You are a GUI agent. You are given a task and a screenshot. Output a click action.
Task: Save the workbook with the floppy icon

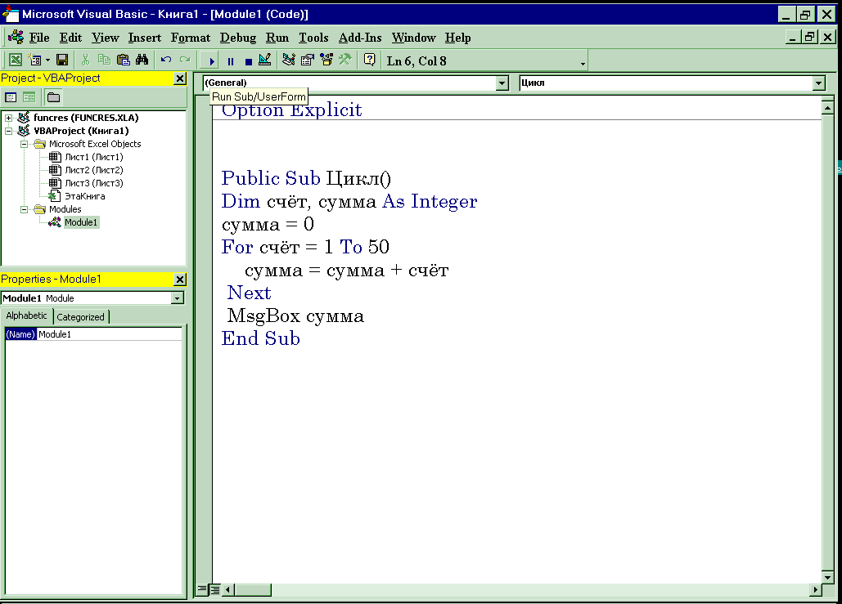pyautogui.click(x=62, y=60)
